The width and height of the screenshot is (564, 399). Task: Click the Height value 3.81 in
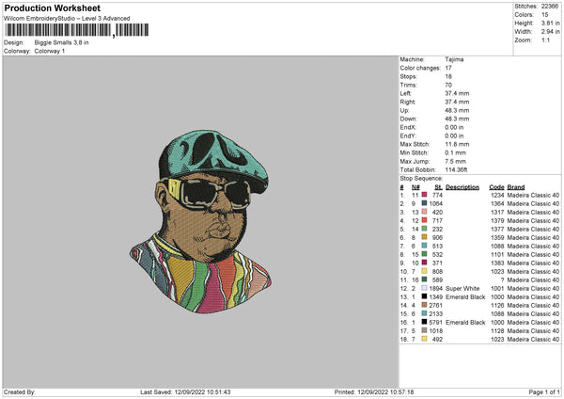coord(550,23)
